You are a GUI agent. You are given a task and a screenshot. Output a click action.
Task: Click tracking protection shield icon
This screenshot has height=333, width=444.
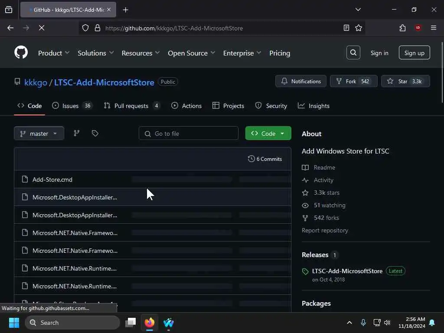(85, 28)
